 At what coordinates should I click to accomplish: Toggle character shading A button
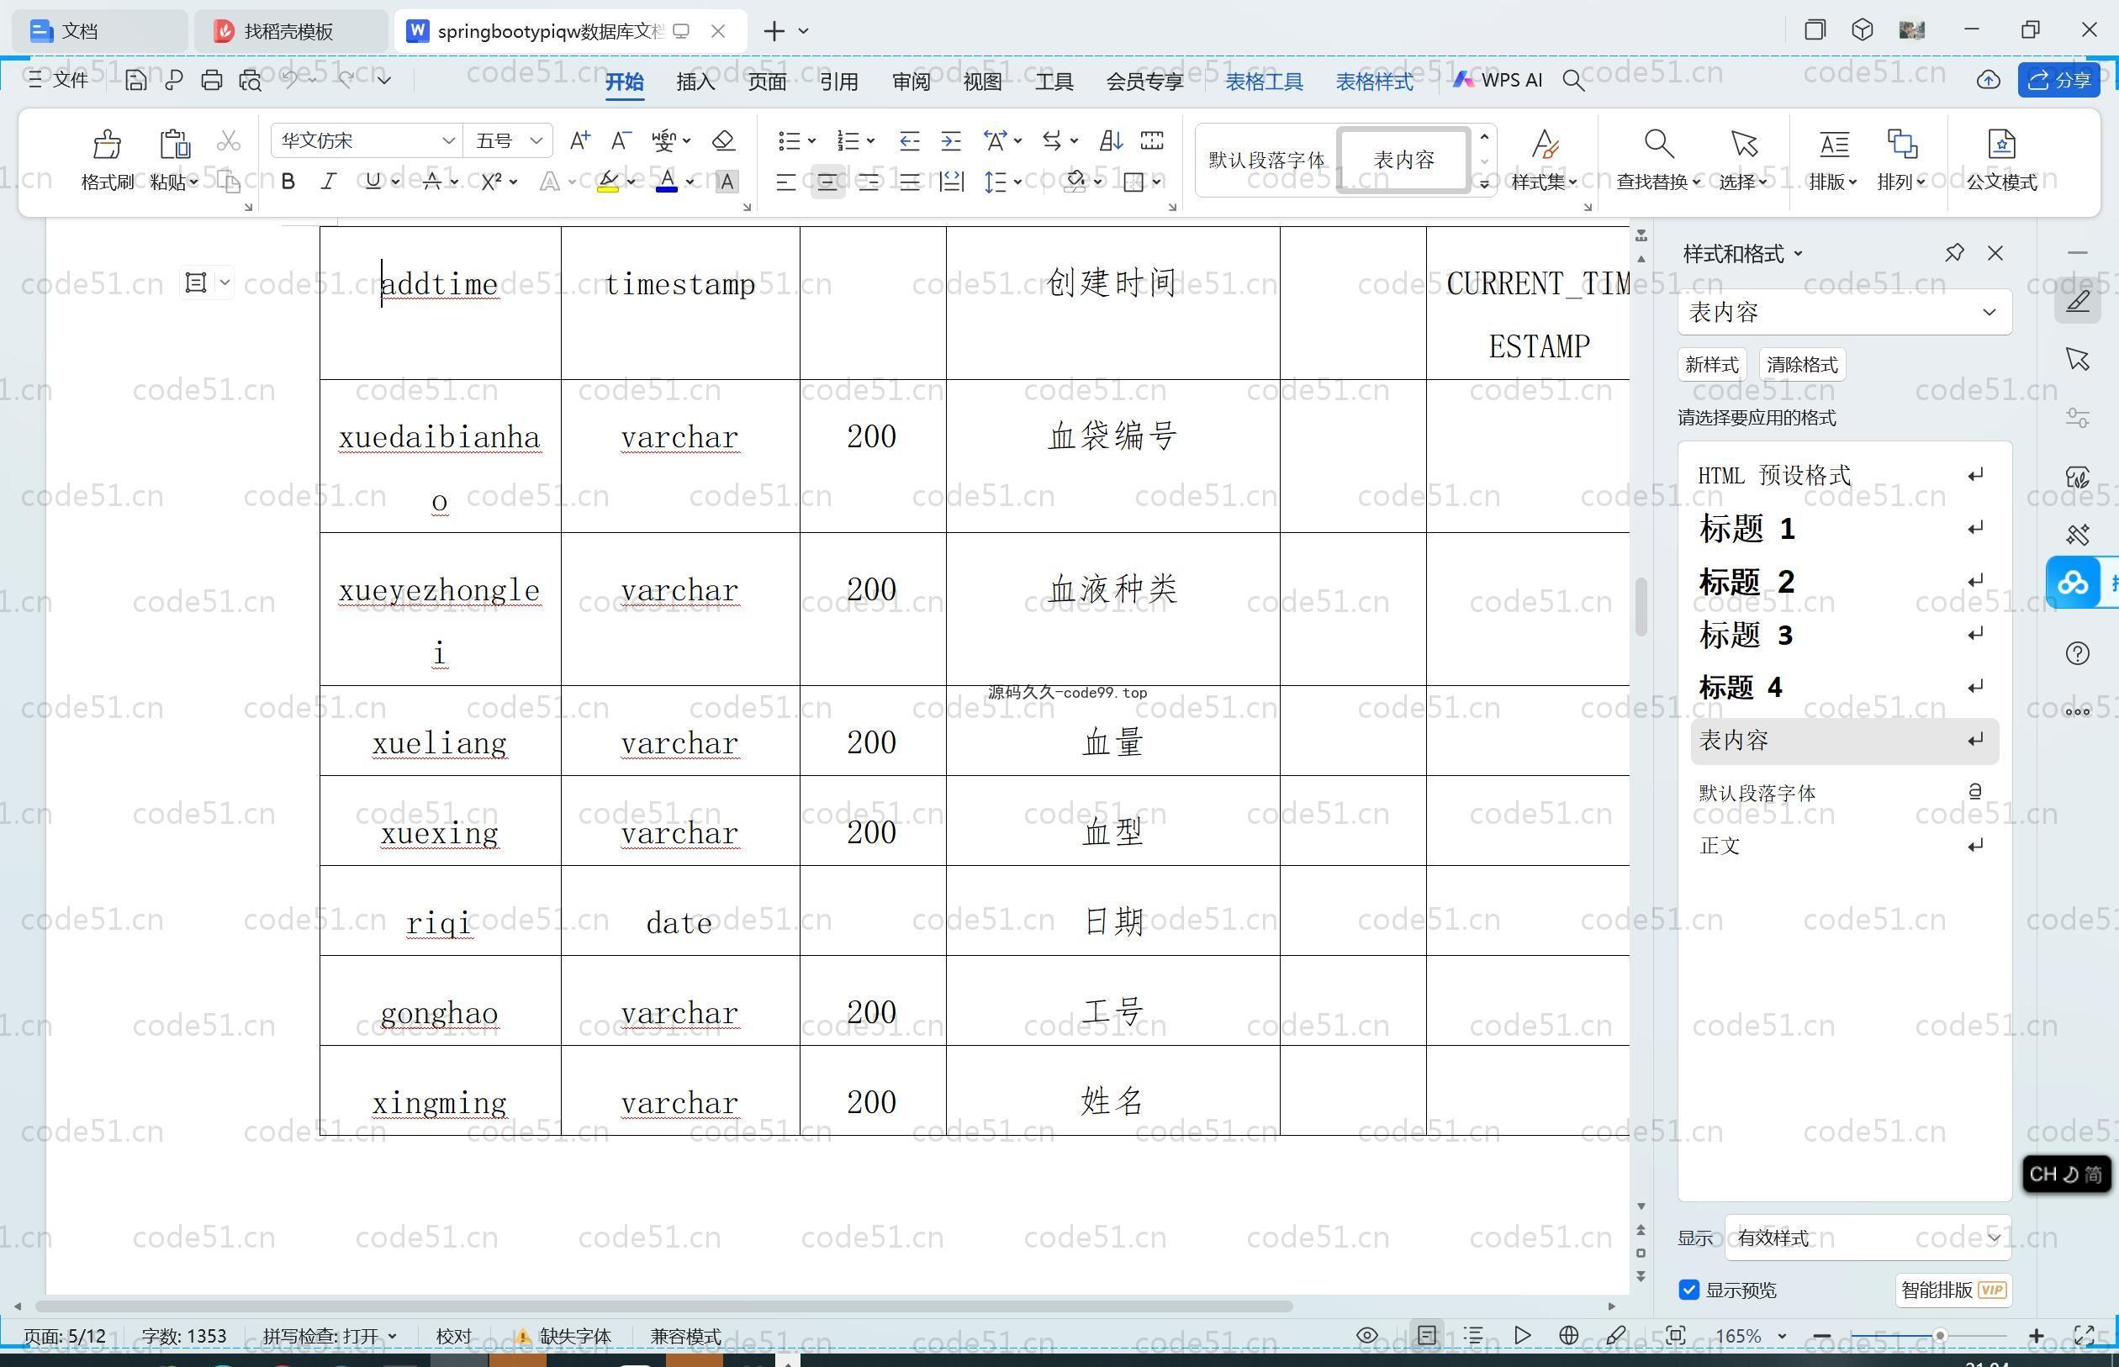(727, 182)
